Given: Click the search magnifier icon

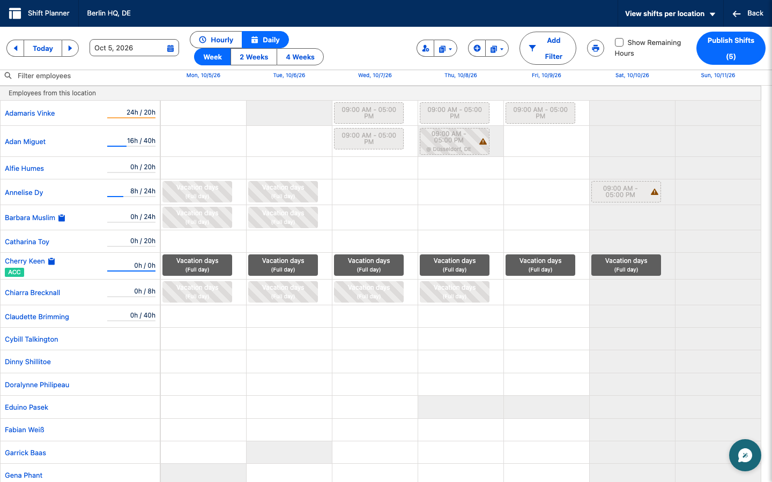Looking at the screenshot, I should coord(8,76).
